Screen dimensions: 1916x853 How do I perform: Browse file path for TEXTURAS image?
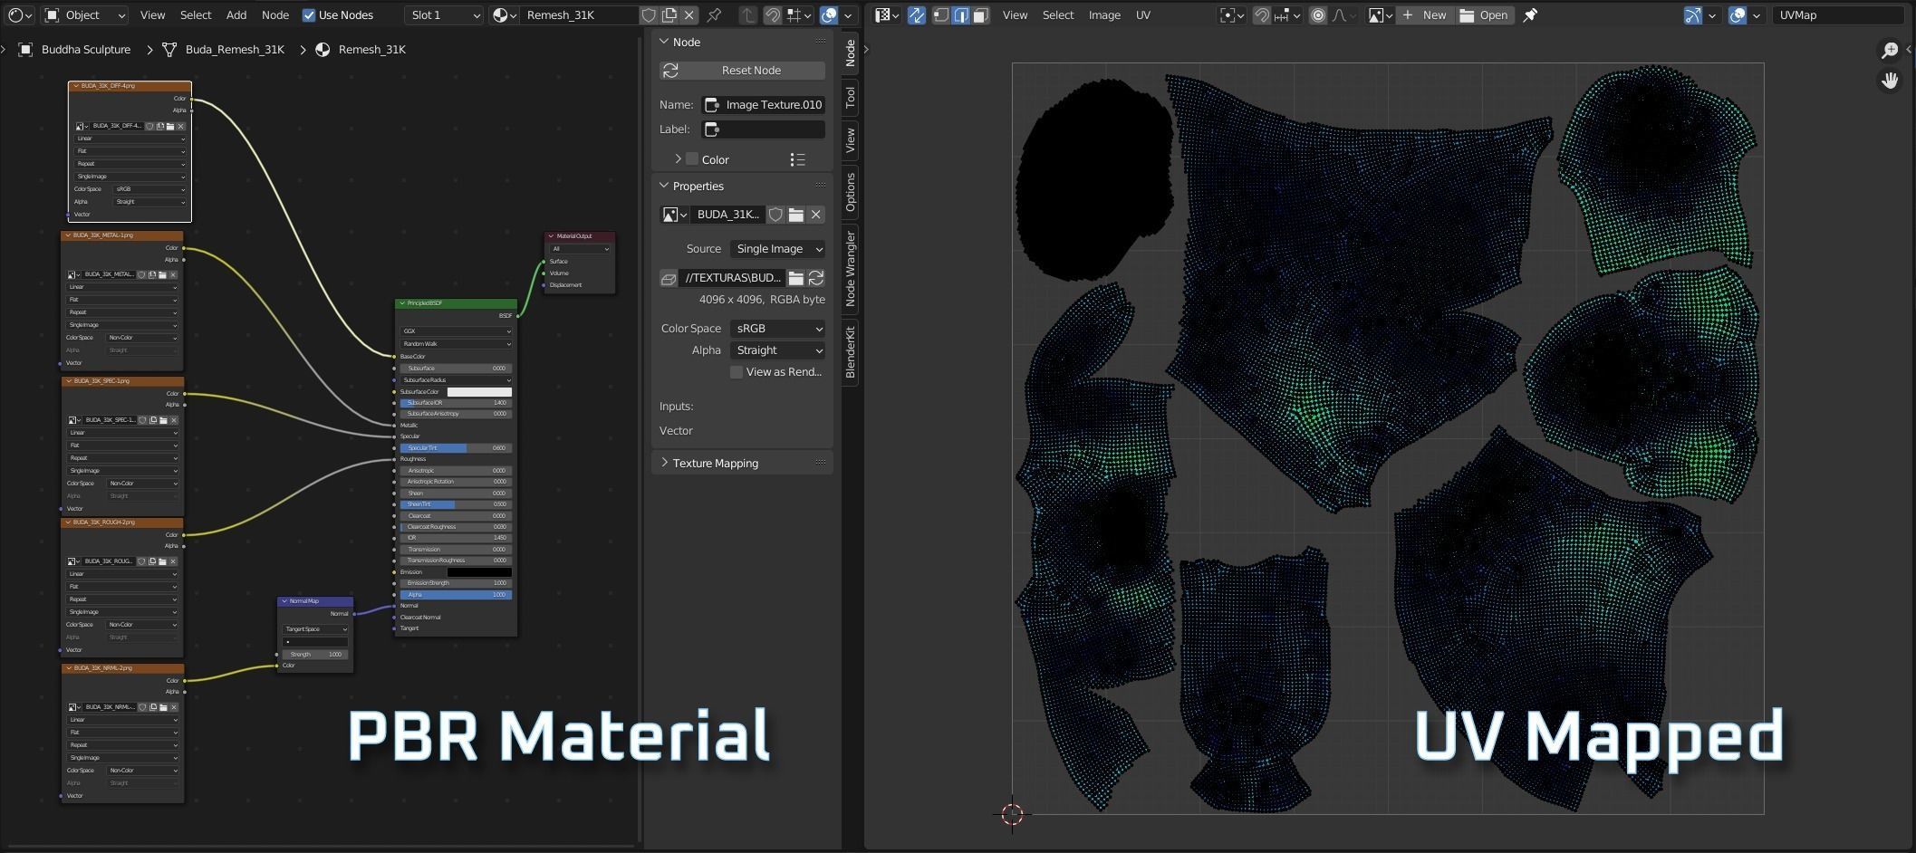coord(795,278)
